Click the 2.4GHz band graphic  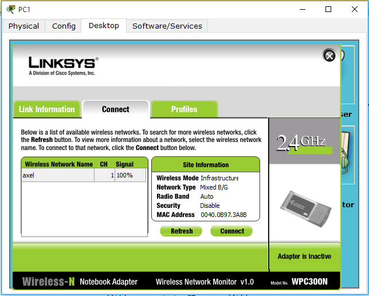coord(304,143)
